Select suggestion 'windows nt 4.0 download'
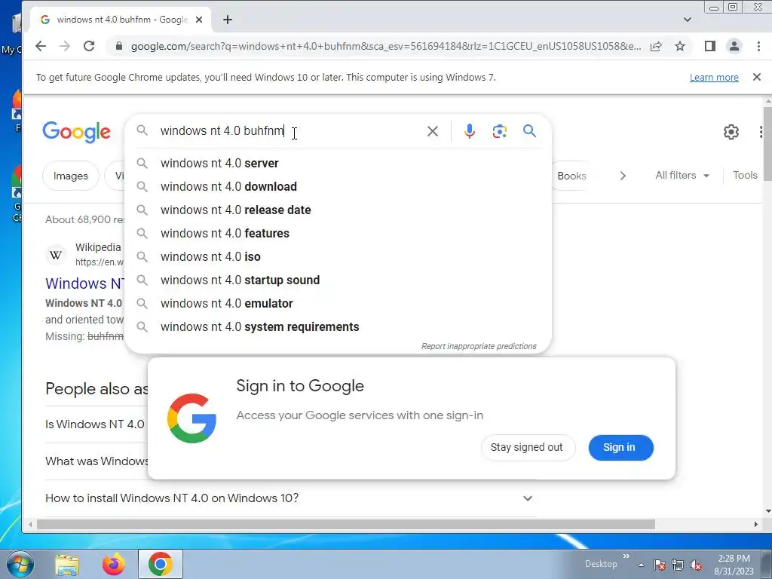Image resolution: width=772 pixels, height=579 pixels. pyautogui.click(x=338, y=187)
